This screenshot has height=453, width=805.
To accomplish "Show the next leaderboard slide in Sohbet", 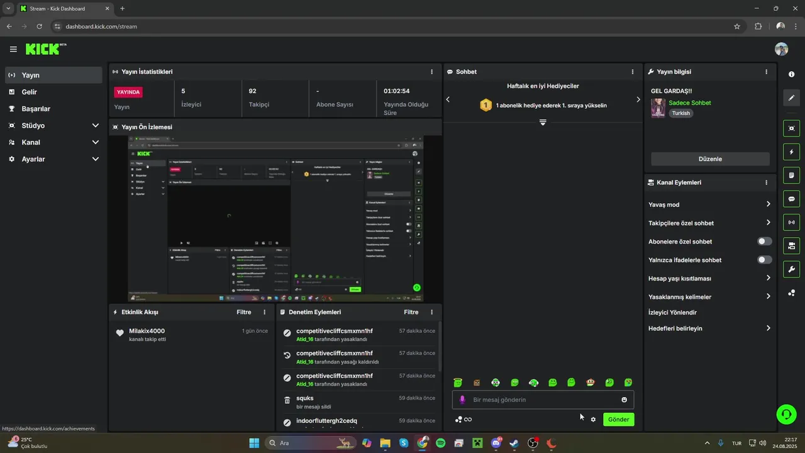I will [638, 99].
